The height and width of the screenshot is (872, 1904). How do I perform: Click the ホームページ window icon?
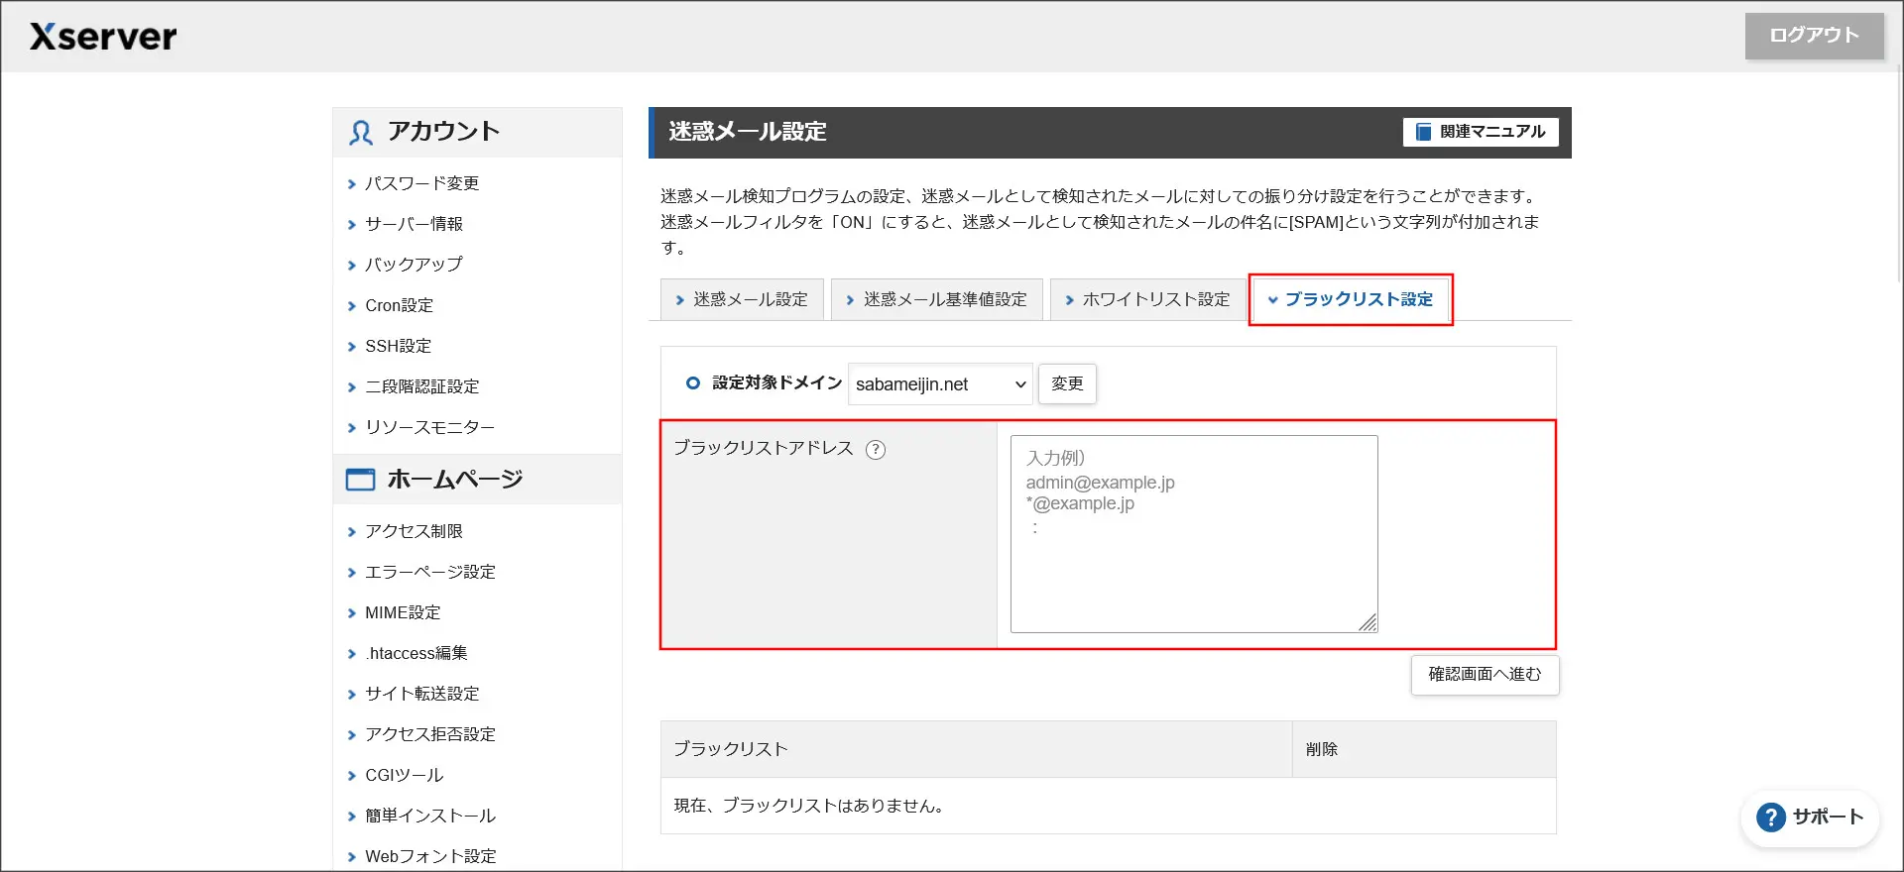point(360,480)
